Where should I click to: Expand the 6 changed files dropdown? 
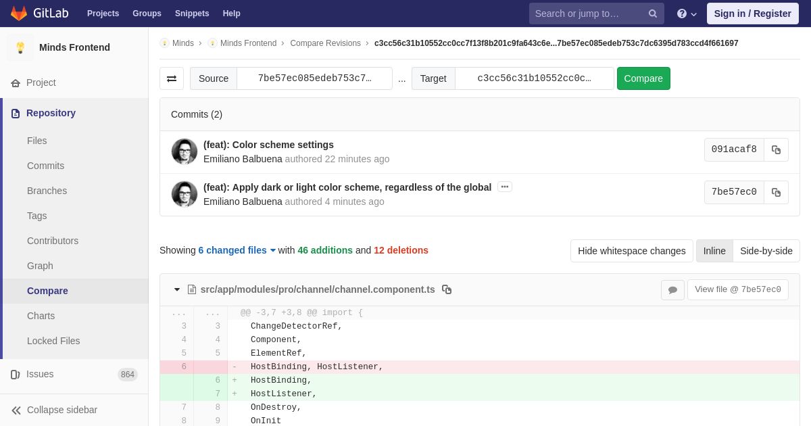coord(237,250)
